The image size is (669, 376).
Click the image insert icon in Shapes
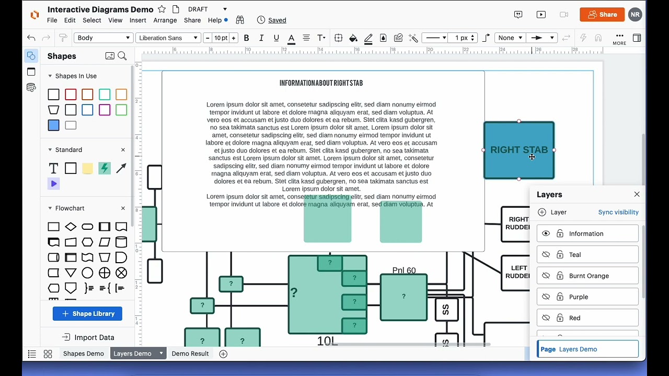[x=110, y=56]
